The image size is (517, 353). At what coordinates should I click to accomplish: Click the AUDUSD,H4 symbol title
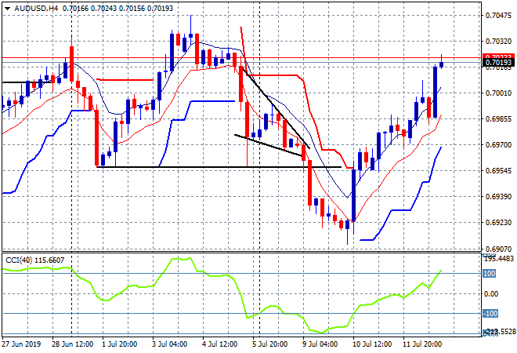(x=36, y=9)
